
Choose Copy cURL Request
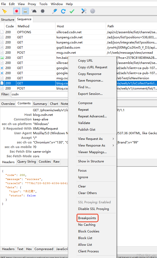(92, 67)
